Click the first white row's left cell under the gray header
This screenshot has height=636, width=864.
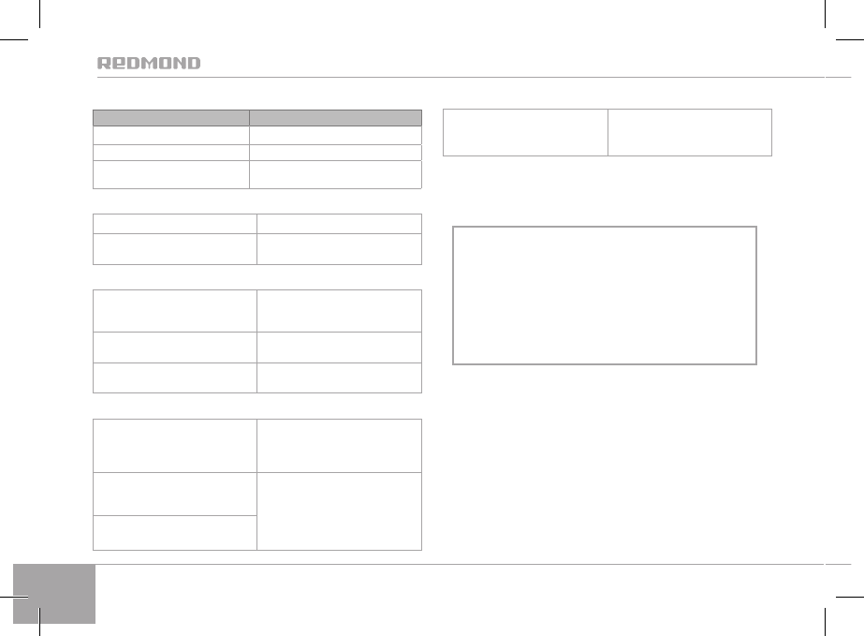click(x=170, y=134)
